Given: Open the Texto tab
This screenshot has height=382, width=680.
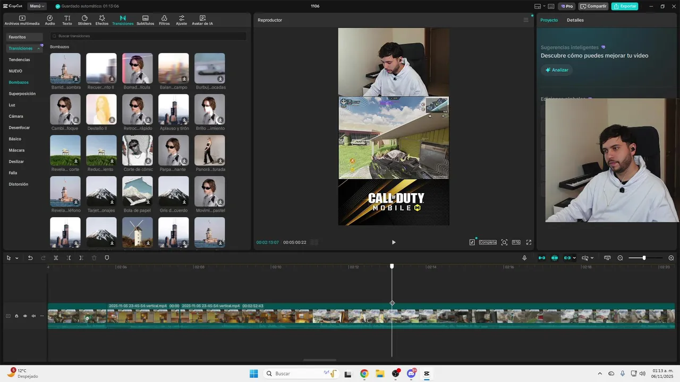Looking at the screenshot, I should 67,20.
